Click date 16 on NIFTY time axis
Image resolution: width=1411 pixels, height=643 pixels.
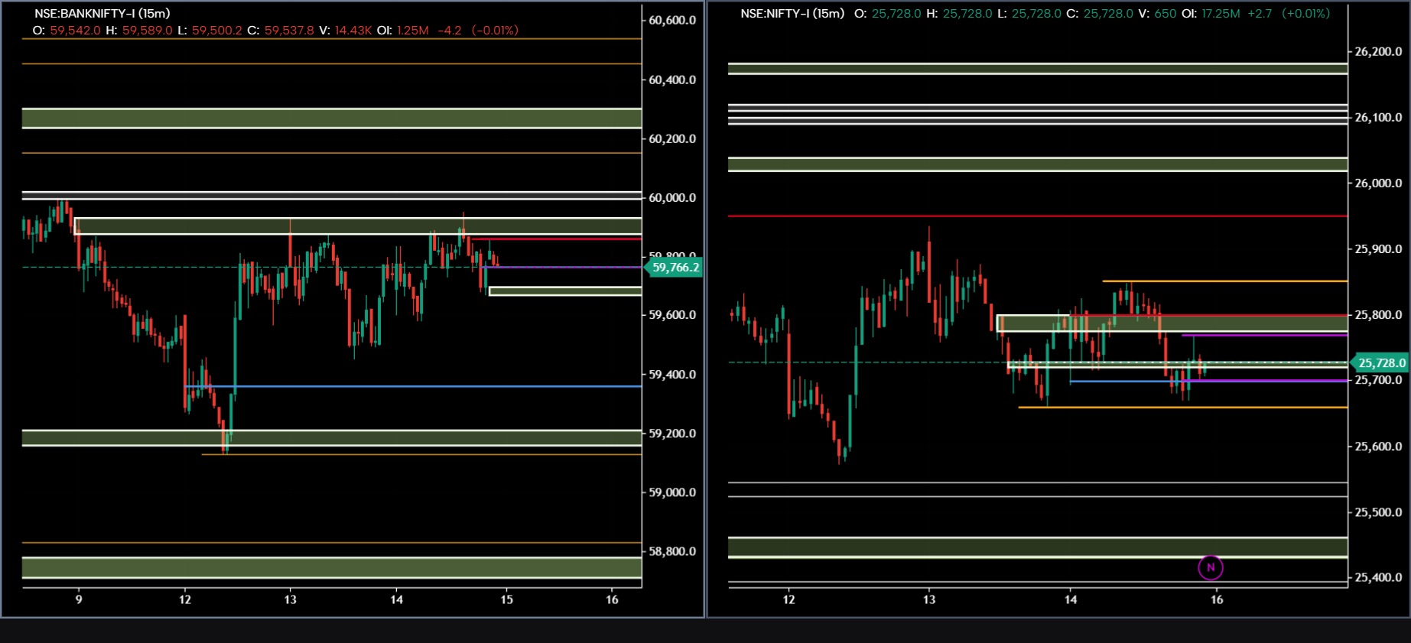coord(1217,600)
